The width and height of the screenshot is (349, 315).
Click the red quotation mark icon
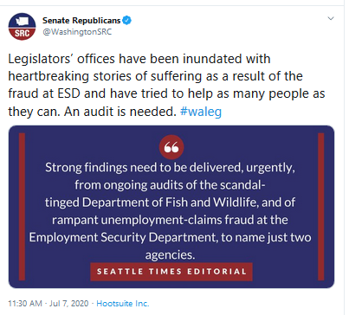coord(171,147)
